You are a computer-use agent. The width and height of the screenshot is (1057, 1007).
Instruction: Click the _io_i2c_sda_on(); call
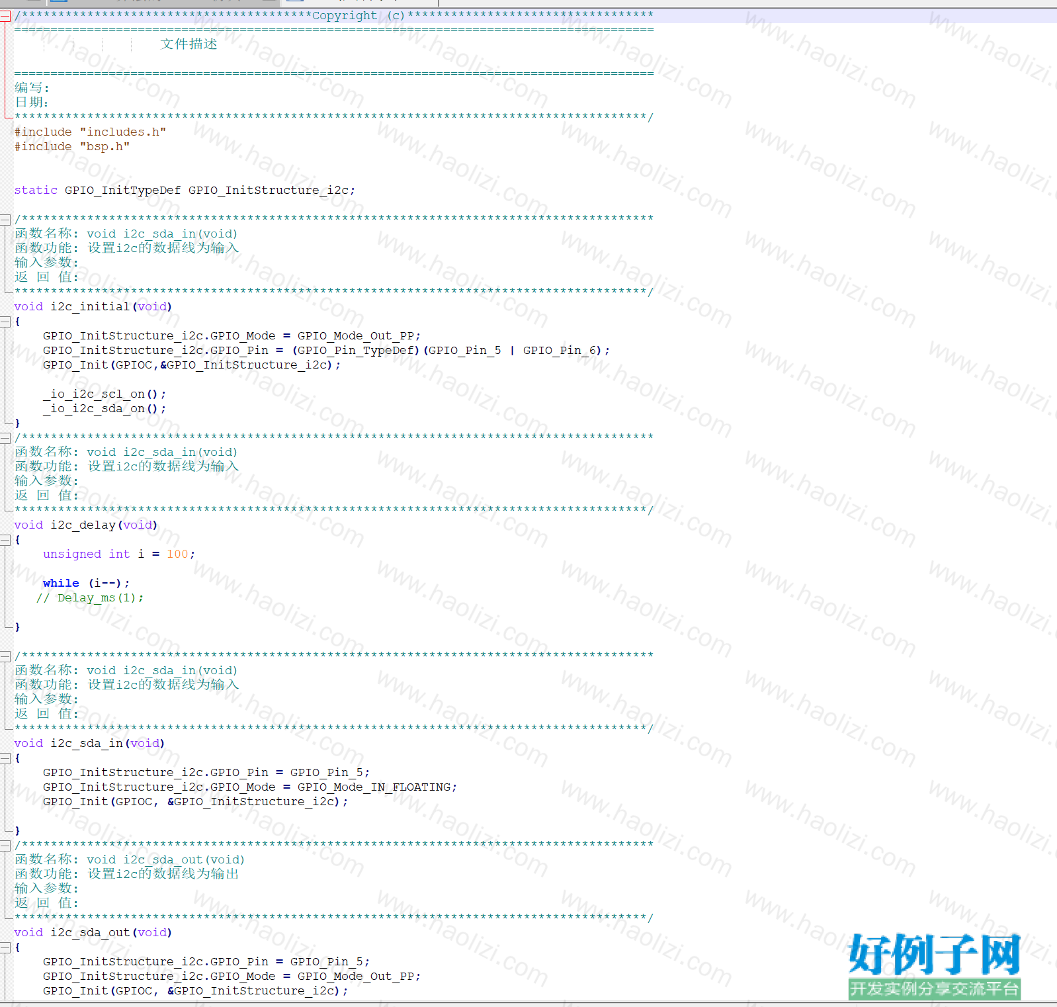pos(105,408)
